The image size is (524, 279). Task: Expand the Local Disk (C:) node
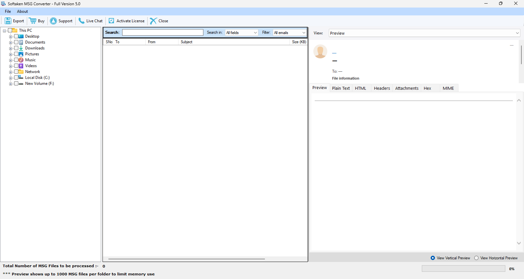pos(11,78)
